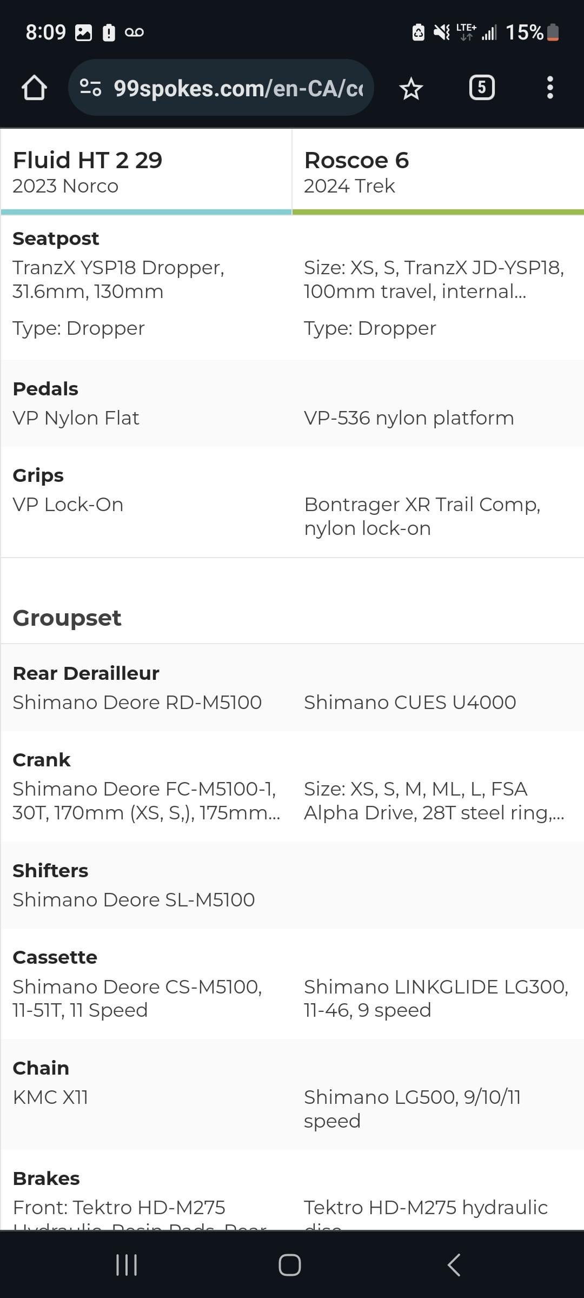View site info icon in address bar

point(90,88)
